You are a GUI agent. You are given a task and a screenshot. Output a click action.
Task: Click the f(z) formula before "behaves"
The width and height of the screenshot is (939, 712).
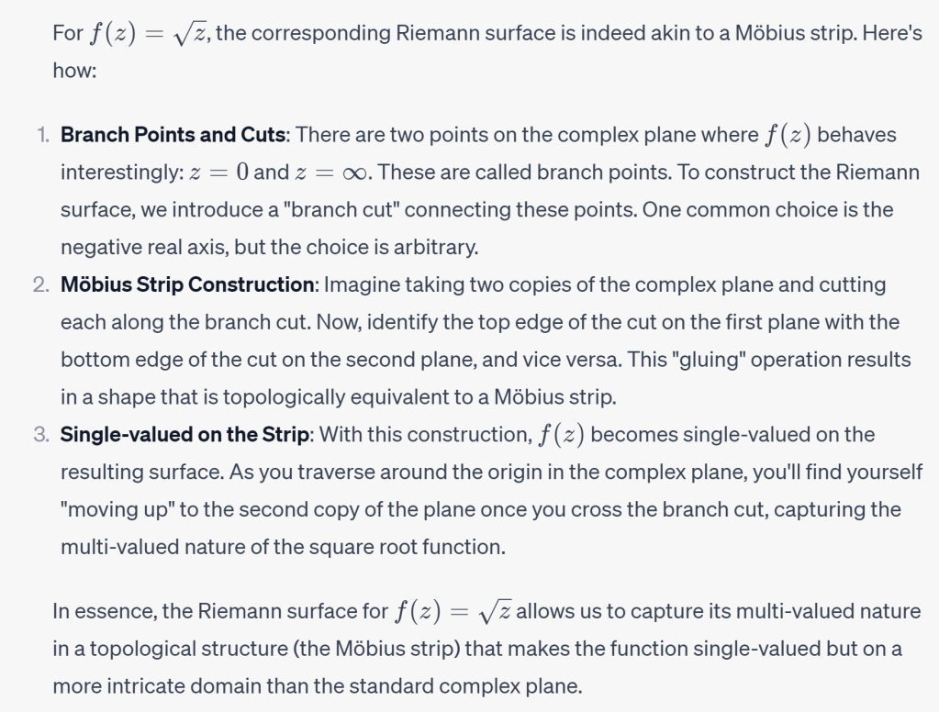[788, 135]
